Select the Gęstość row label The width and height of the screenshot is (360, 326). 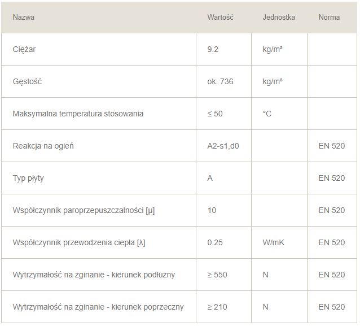pyautogui.click(x=27, y=81)
